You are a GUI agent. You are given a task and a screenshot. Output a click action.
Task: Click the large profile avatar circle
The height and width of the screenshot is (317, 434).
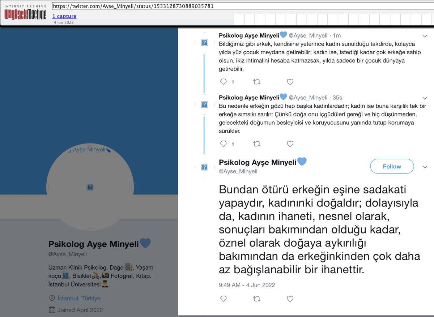pos(90,187)
